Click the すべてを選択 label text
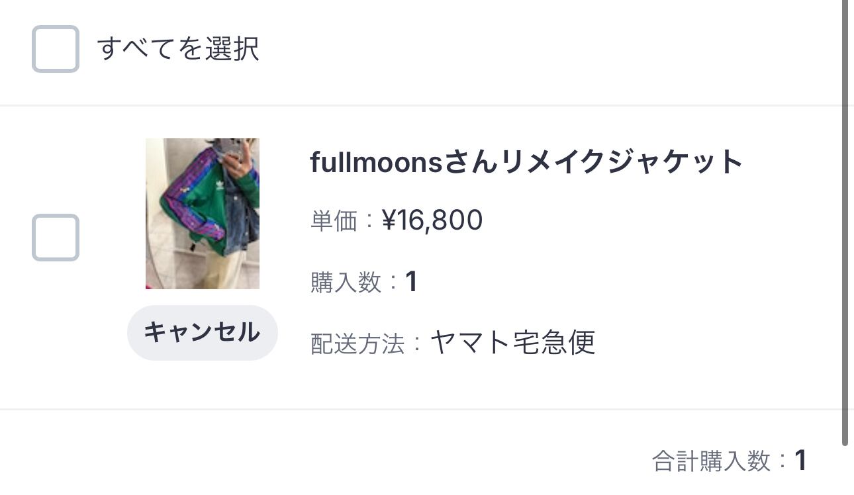854x495 pixels. 178,49
